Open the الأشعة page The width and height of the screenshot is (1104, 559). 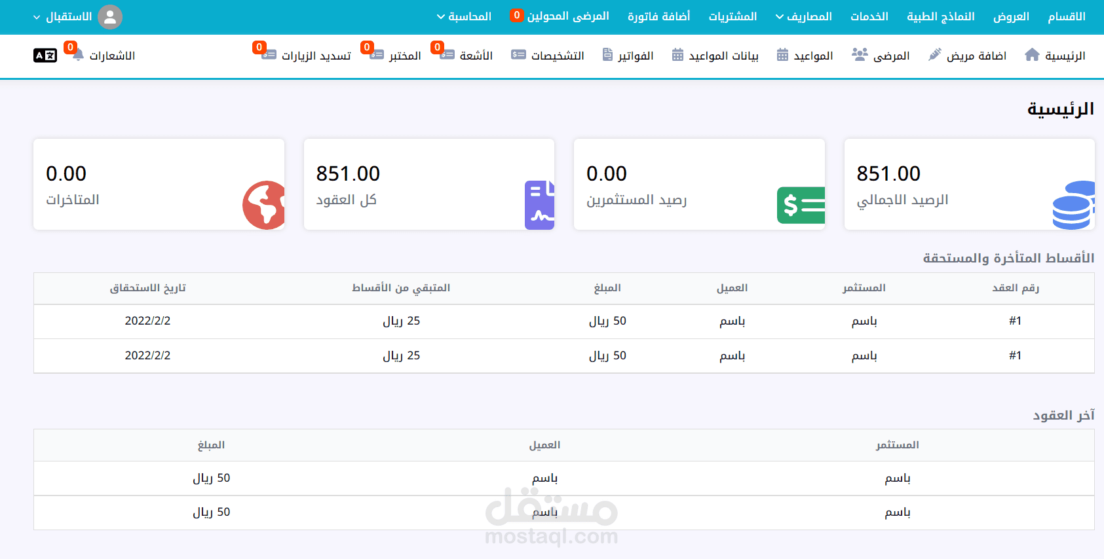coord(476,56)
